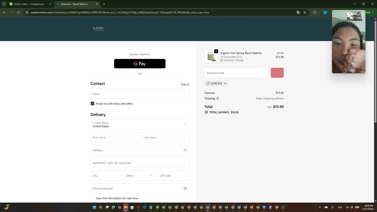Click the Phone field help icon
Screen dimensions: 377x212
click(185, 188)
